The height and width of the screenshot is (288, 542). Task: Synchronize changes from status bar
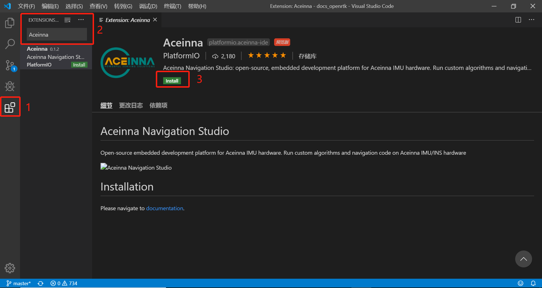pyautogui.click(x=41, y=283)
